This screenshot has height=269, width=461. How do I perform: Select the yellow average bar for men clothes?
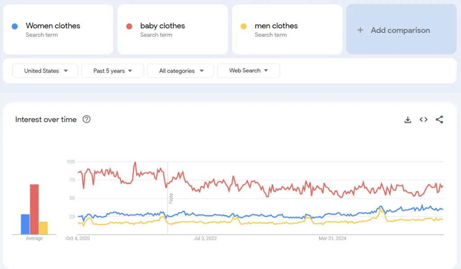[43, 228]
